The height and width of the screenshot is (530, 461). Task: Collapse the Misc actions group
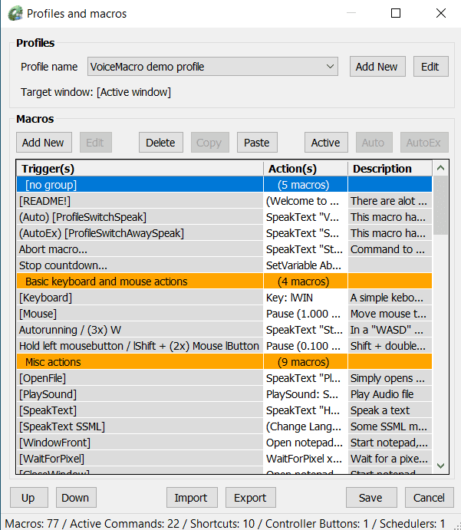138,362
